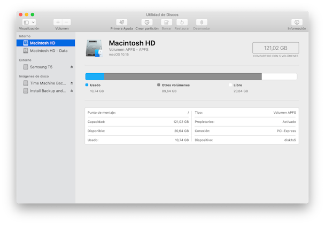Click the 20,64 GB value under Libre

pyautogui.click(x=241, y=91)
